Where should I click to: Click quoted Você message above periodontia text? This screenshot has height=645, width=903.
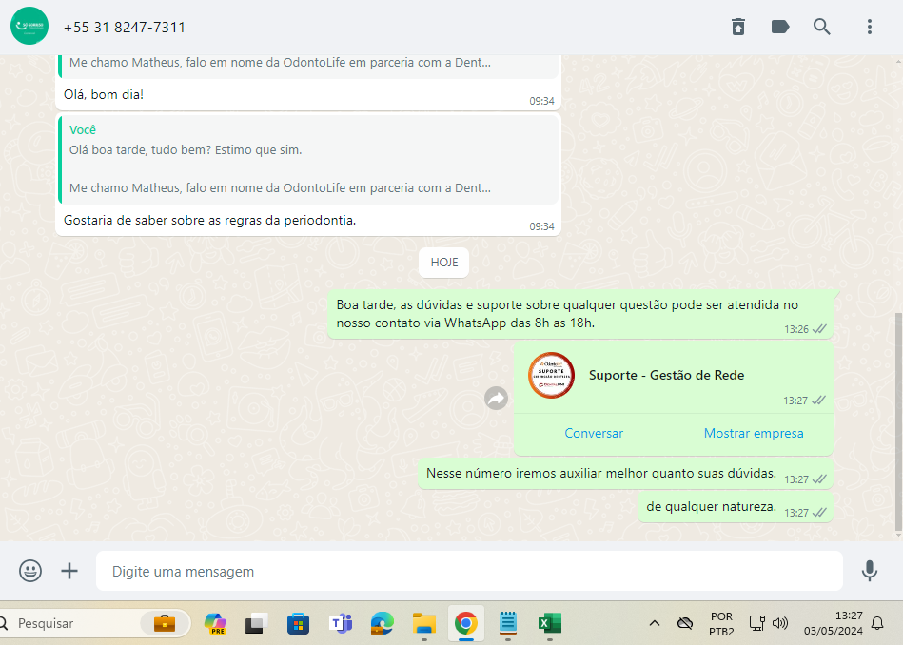pos(310,159)
